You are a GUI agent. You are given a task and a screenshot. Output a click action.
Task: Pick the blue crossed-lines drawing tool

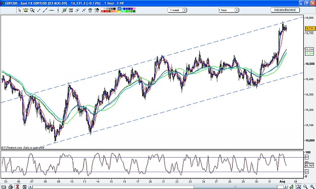[x=83, y=10]
